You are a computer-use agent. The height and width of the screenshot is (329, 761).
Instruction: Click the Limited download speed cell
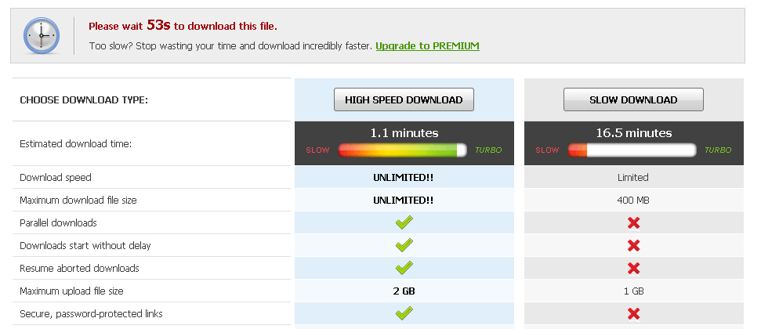633,177
